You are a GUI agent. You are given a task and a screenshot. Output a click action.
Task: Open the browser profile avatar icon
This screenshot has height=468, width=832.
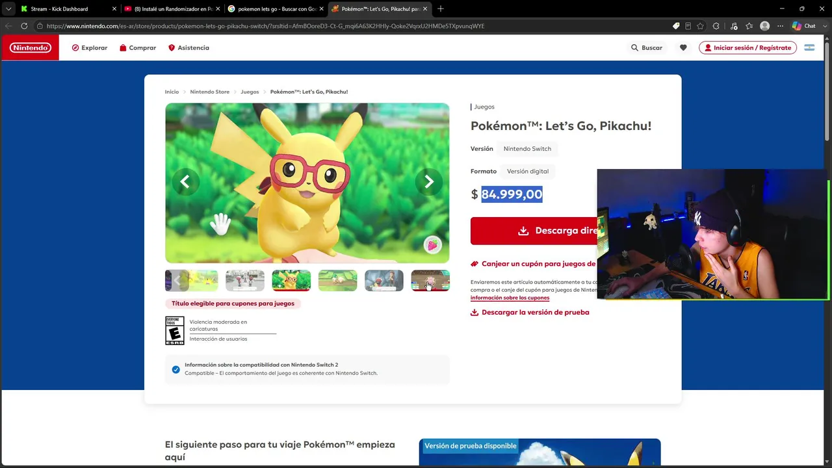point(764,26)
